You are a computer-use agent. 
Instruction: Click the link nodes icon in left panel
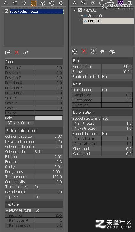click(x=26, y=52)
